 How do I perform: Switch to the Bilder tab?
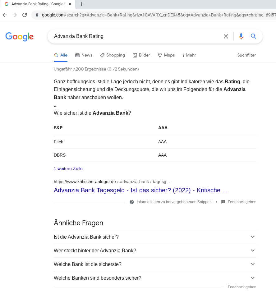pos(141,55)
